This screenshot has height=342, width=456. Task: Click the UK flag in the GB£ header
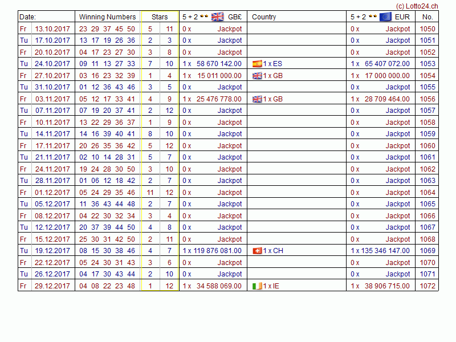pos(217,17)
